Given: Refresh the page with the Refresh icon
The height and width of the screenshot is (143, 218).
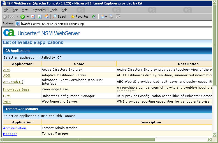Looking at the screenshot, I should (x=40, y=17).
